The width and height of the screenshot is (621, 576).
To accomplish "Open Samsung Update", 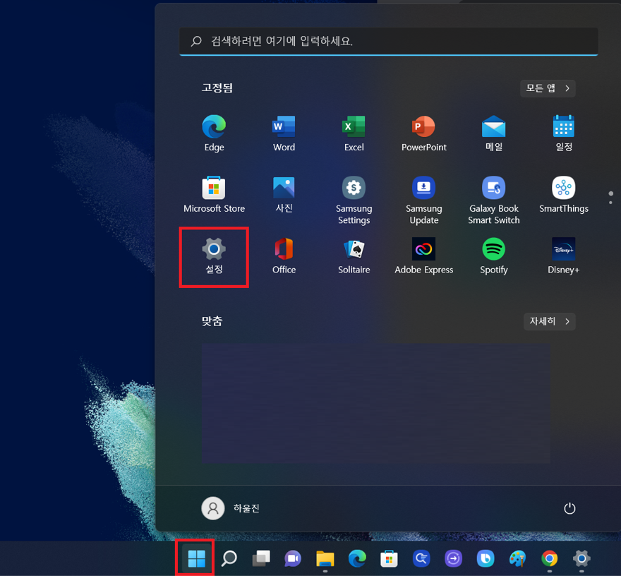I will (x=424, y=200).
